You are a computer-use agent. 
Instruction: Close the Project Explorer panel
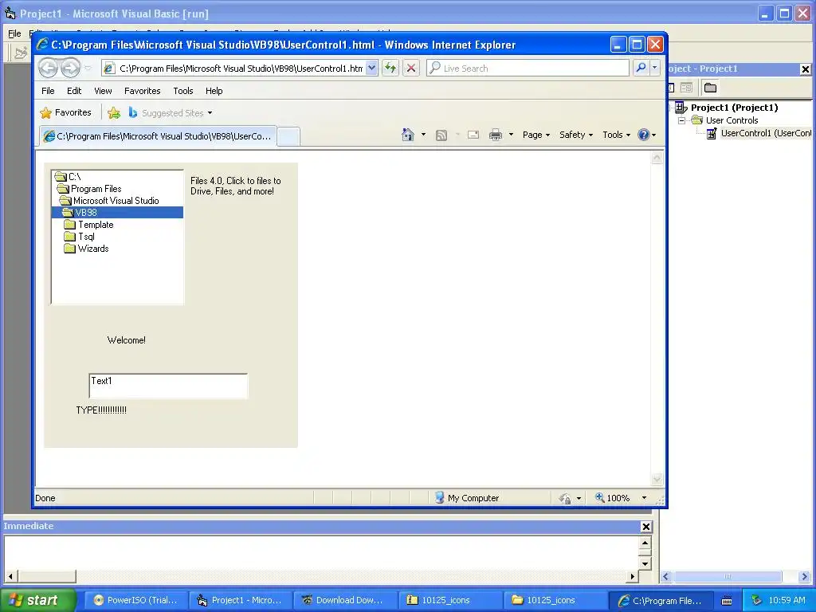pos(805,69)
